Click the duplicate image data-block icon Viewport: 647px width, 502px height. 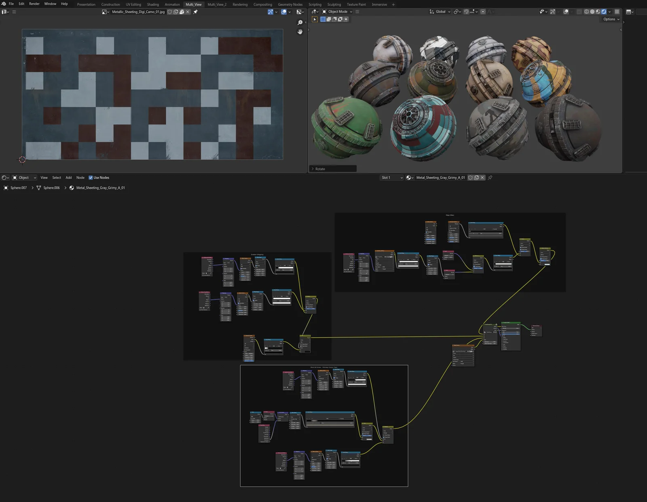coord(175,12)
